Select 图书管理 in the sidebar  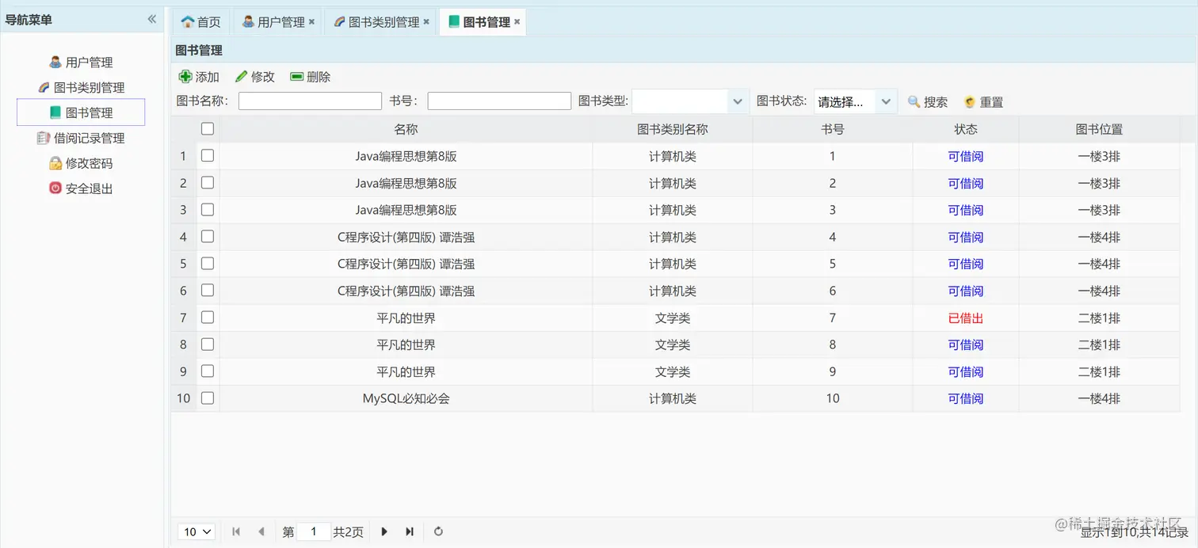pos(81,112)
